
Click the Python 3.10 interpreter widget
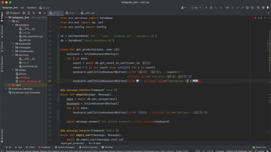click(239, 151)
